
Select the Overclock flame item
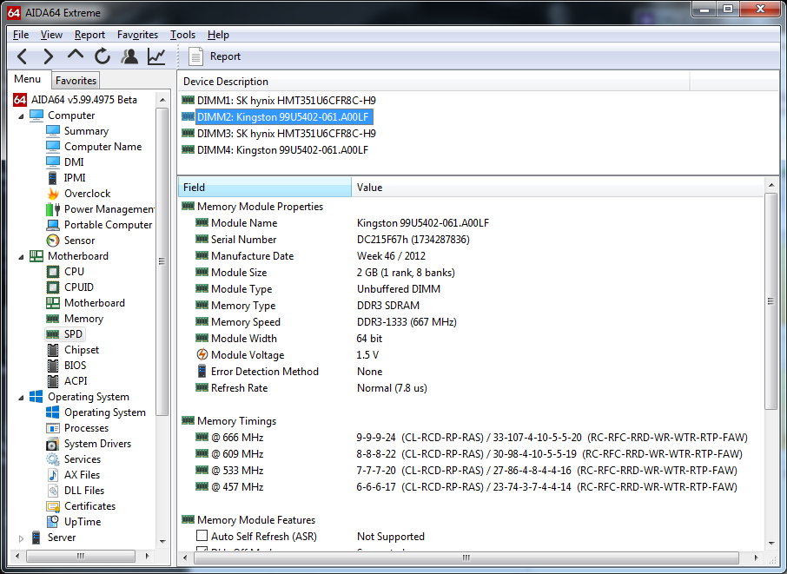coord(87,194)
